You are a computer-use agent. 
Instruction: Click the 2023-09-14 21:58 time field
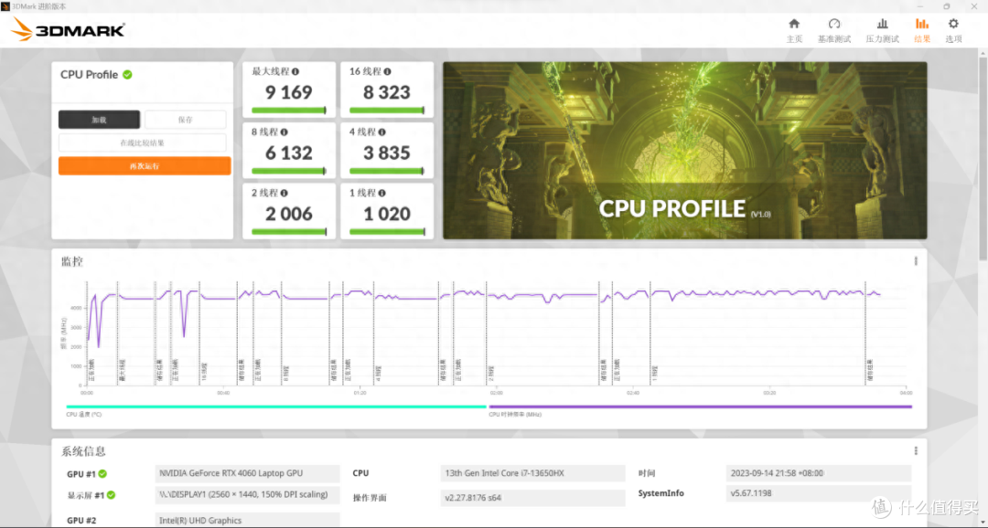point(819,473)
